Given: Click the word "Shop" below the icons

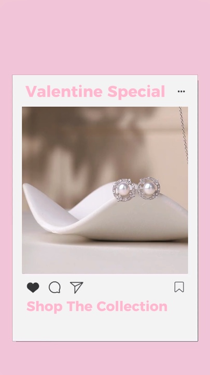Looking at the screenshot, I should click(x=45, y=307).
